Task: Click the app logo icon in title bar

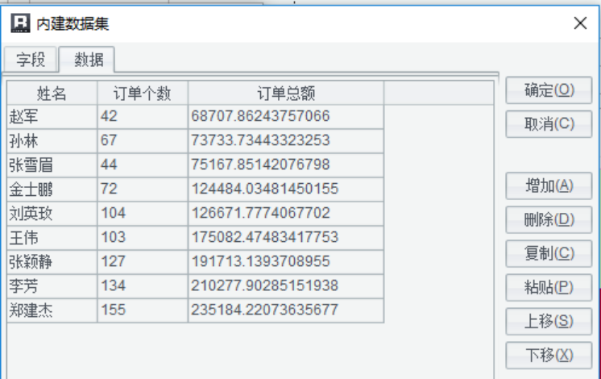Action: coord(20,23)
